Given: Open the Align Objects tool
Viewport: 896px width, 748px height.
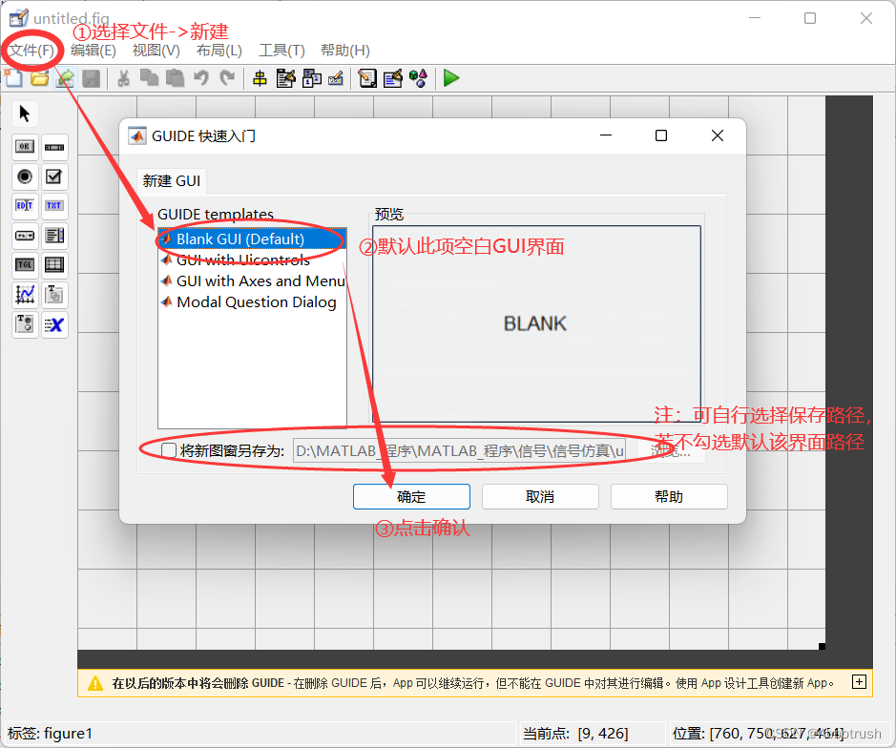Looking at the screenshot, I should [x=260, y=78].
